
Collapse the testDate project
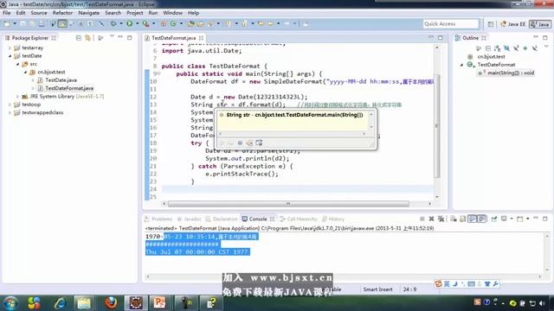[x=10, y=55]
